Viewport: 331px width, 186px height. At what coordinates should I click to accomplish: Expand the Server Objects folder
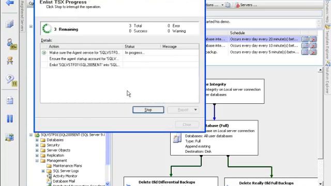point(37,150)
